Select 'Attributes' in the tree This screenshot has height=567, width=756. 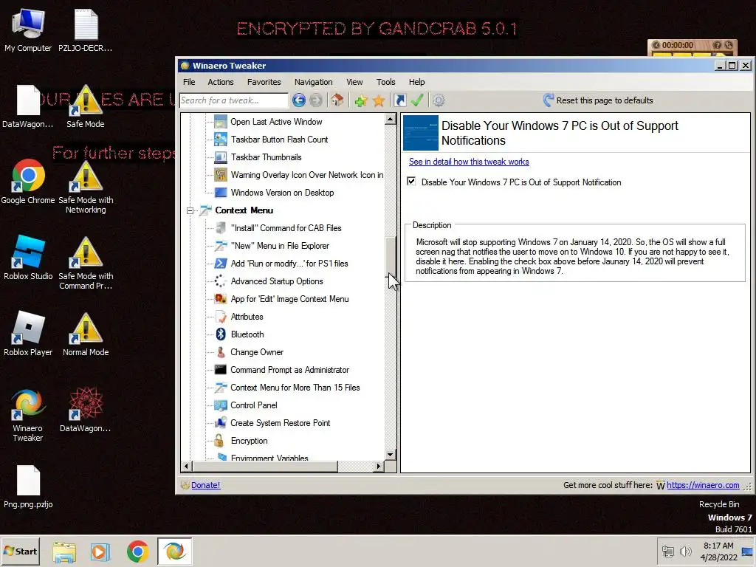(x=247, y=317)
